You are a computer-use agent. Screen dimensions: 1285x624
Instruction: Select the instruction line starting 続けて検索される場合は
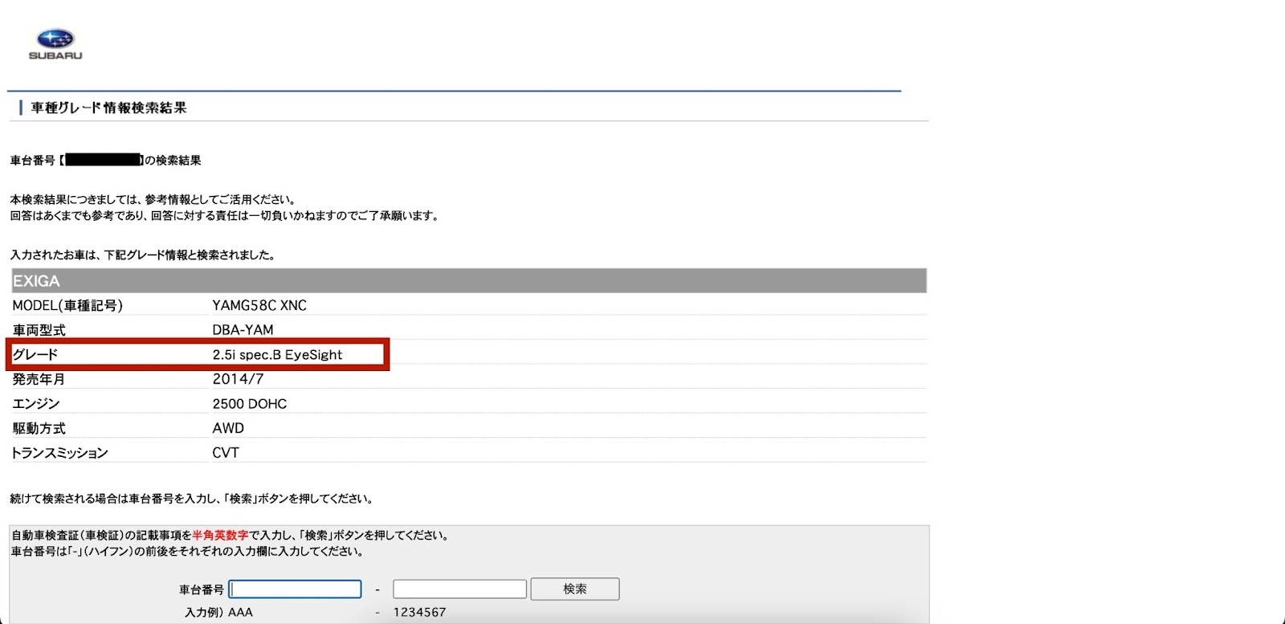[x=192, y=498]
